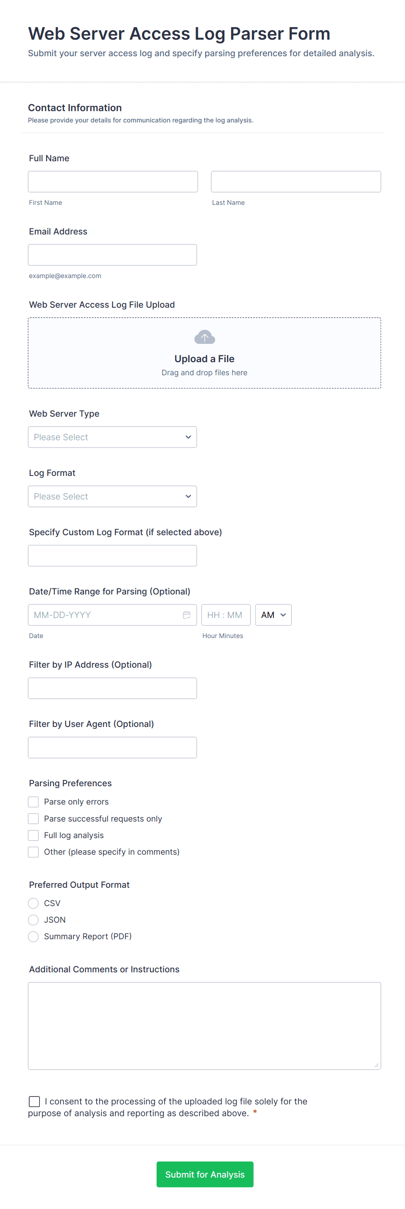Expand the Log Format dropdown
Viewport: 405px width, 1209px height.
pyautogui.click(x=112, y=496)
